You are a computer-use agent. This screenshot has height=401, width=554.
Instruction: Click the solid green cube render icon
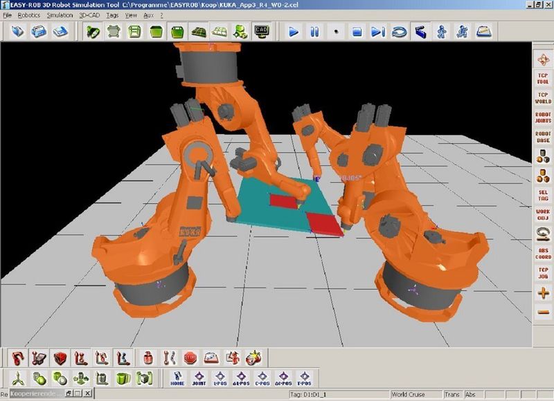[x=157, y=32]
